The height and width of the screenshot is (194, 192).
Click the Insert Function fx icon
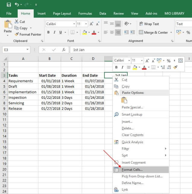point(64,50)
